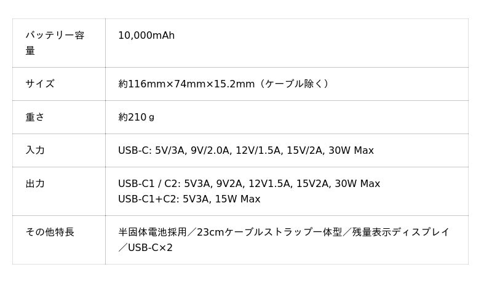The height and width of the screenshot is (283, 492).
Task: Click 30W Max in the 入力 row
Action: (x=351, y=150)
